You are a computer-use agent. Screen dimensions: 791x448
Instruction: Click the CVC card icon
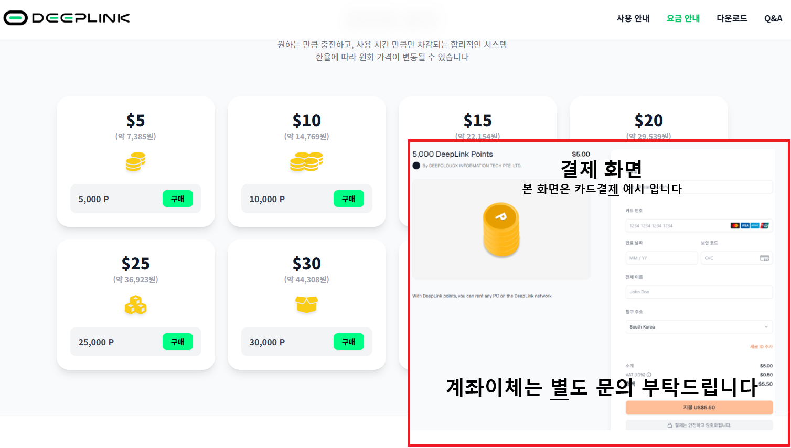click(x=765, y=258)
